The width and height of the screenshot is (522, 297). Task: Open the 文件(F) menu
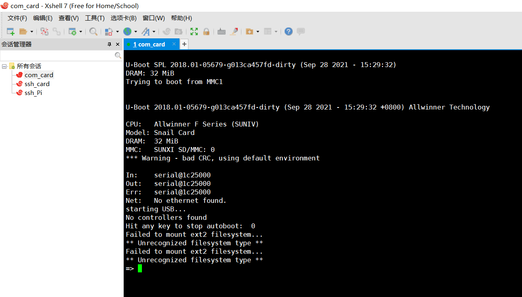pyautogui.click(x=17, y=18)
